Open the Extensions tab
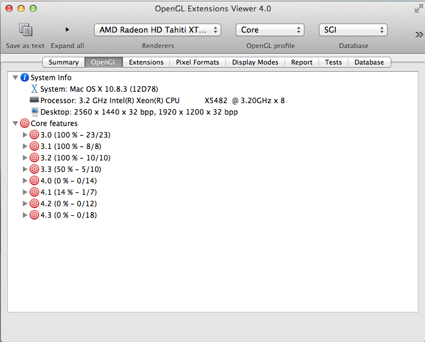Screen dimensions: 425x342 click(x=146, y=62)
